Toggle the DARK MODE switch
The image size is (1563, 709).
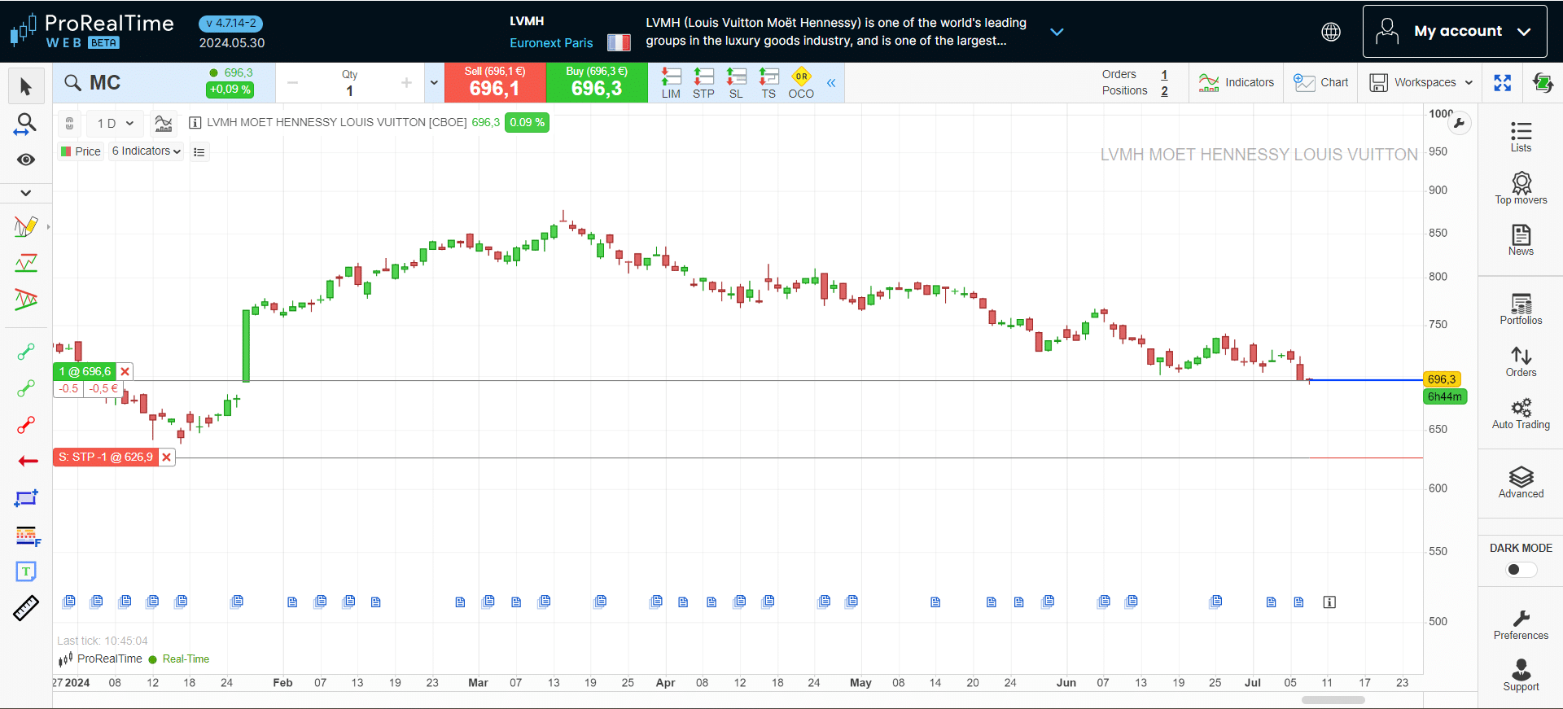tap(1521, 569)
